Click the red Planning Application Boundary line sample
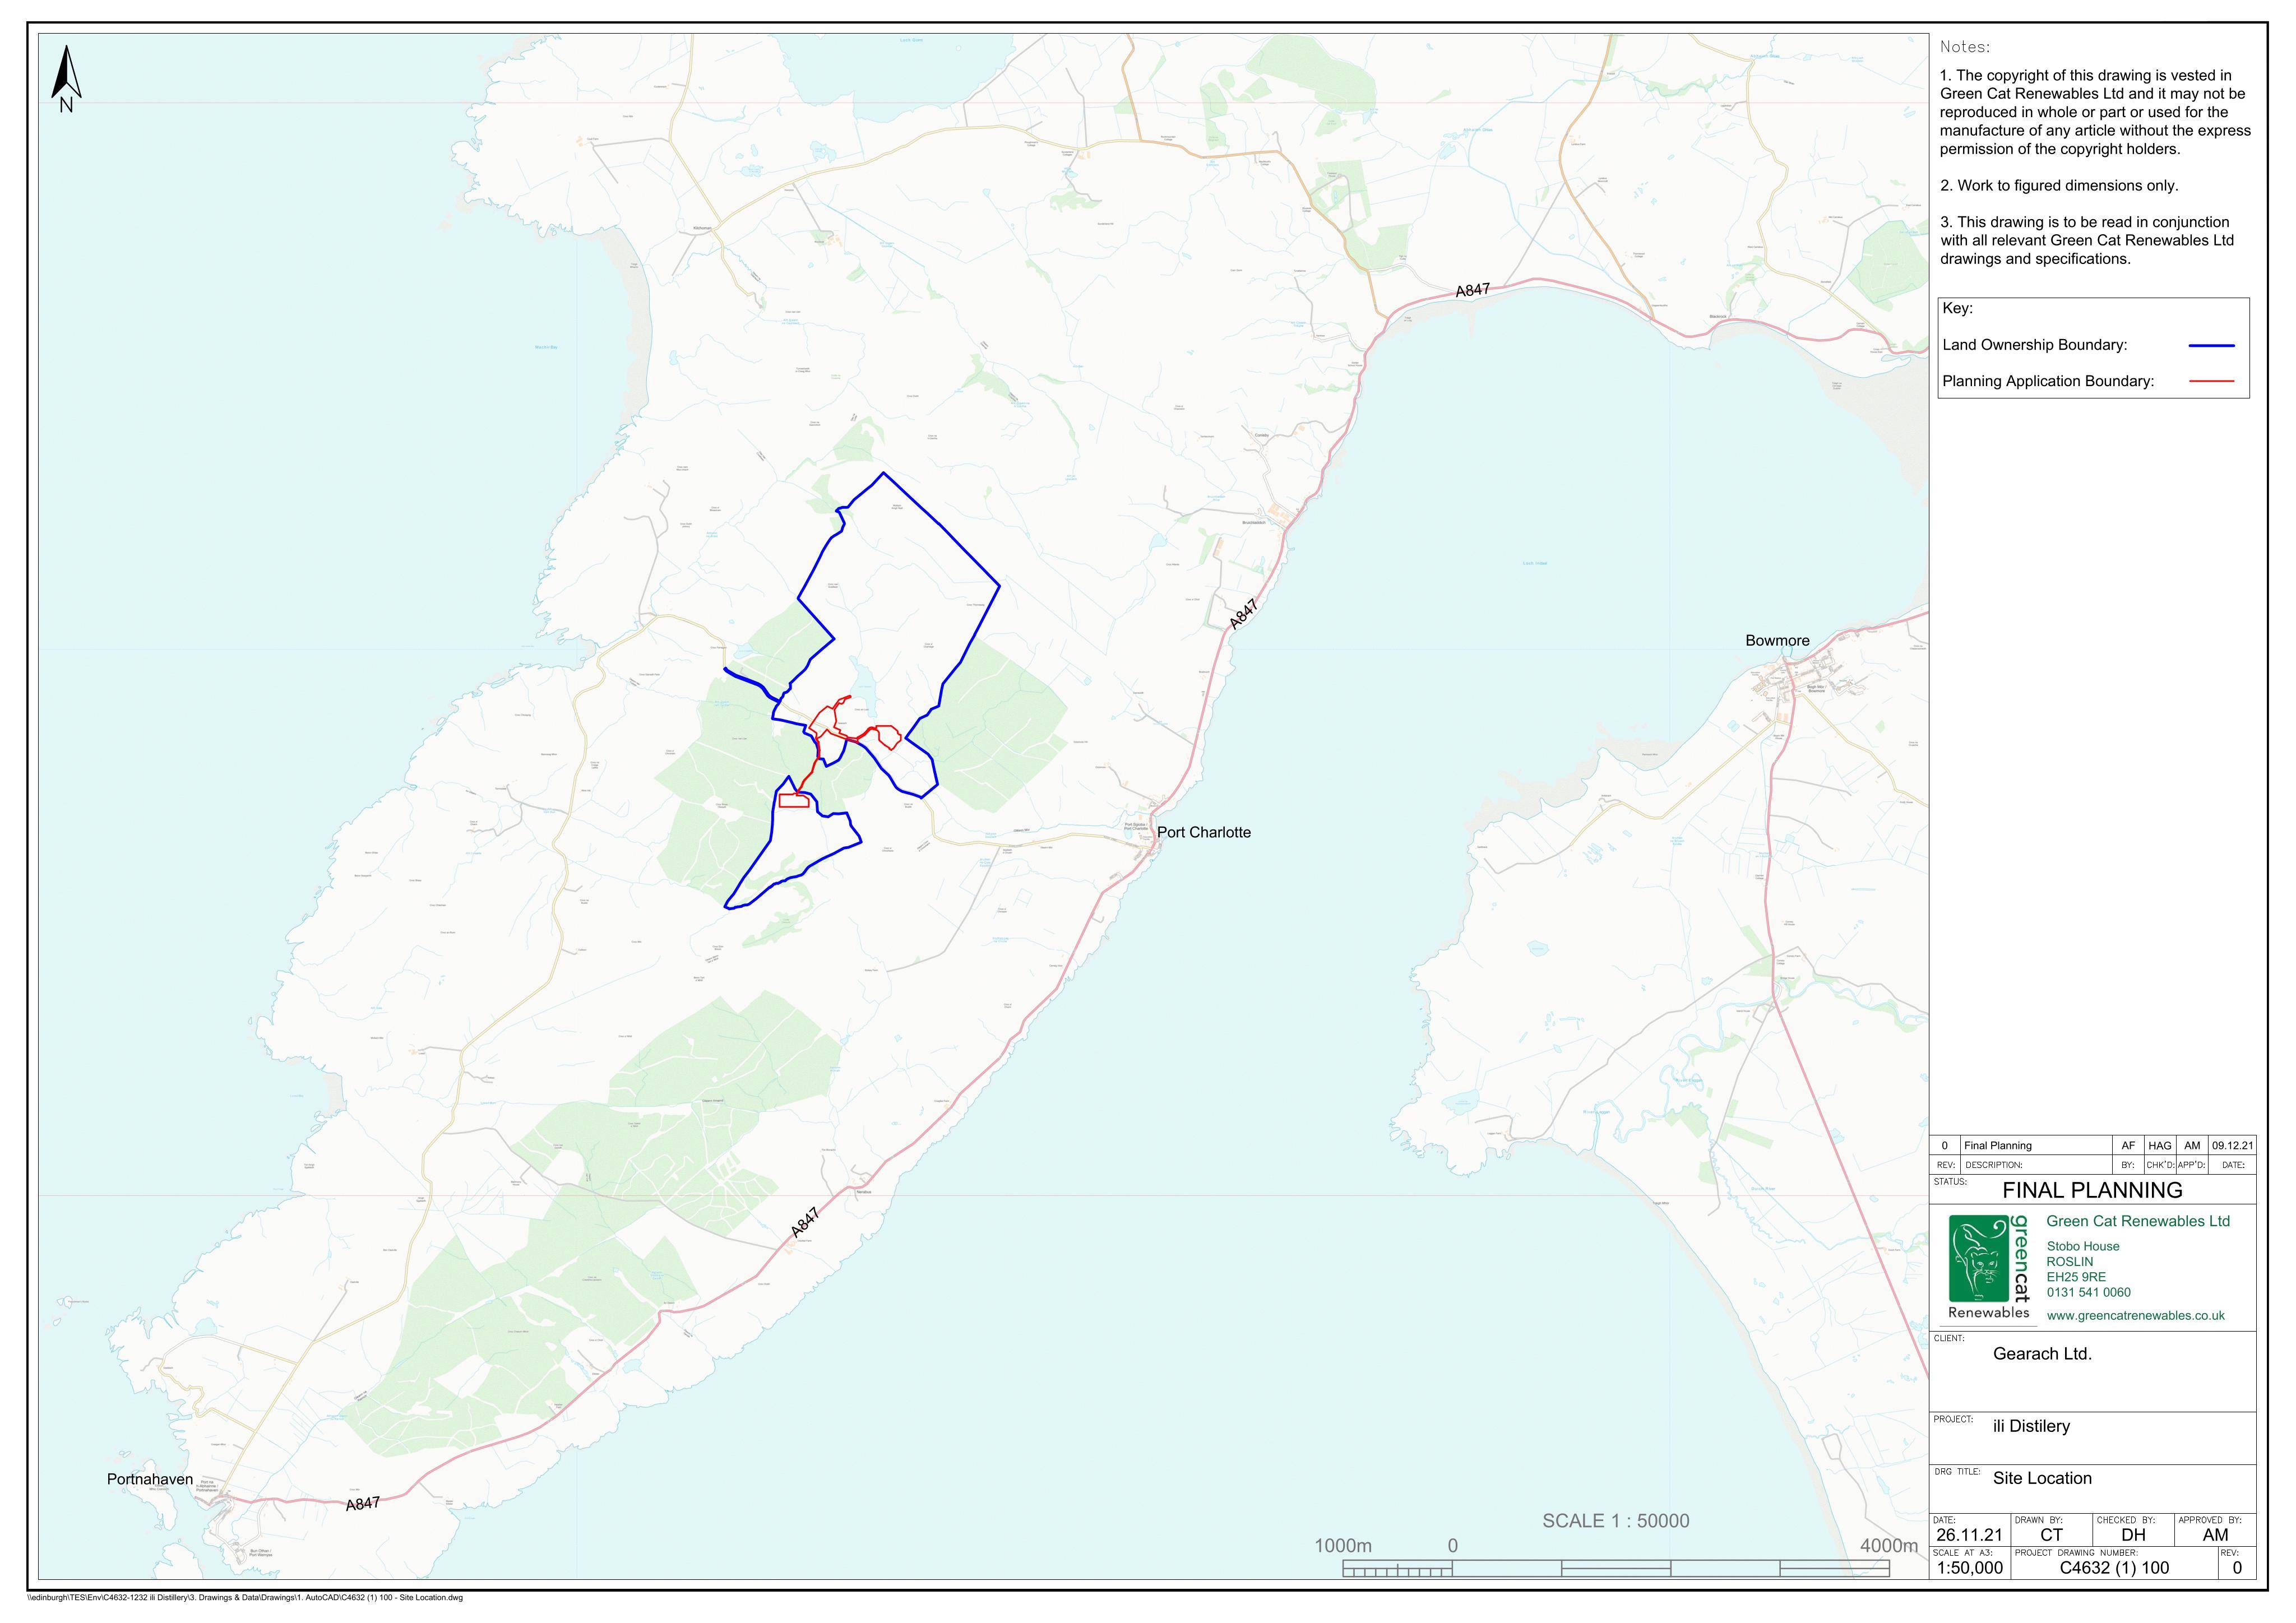This screenshot has height=1623, width=2296. click(2211, 381)
